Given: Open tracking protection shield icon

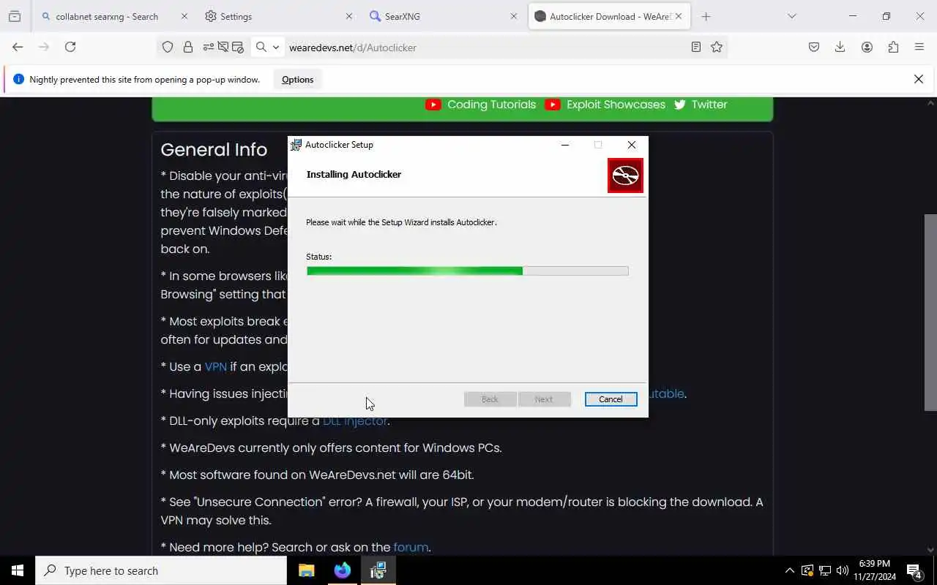Looking at the screenshot, I should tap(168, 47).
